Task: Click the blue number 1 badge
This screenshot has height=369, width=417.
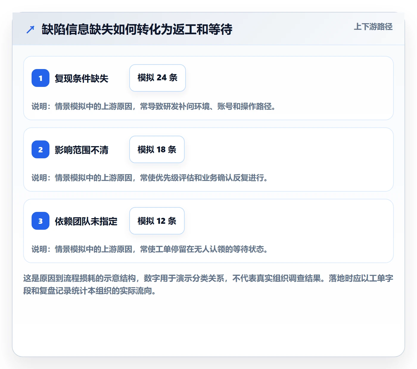Action: click(x=41, y=78)
